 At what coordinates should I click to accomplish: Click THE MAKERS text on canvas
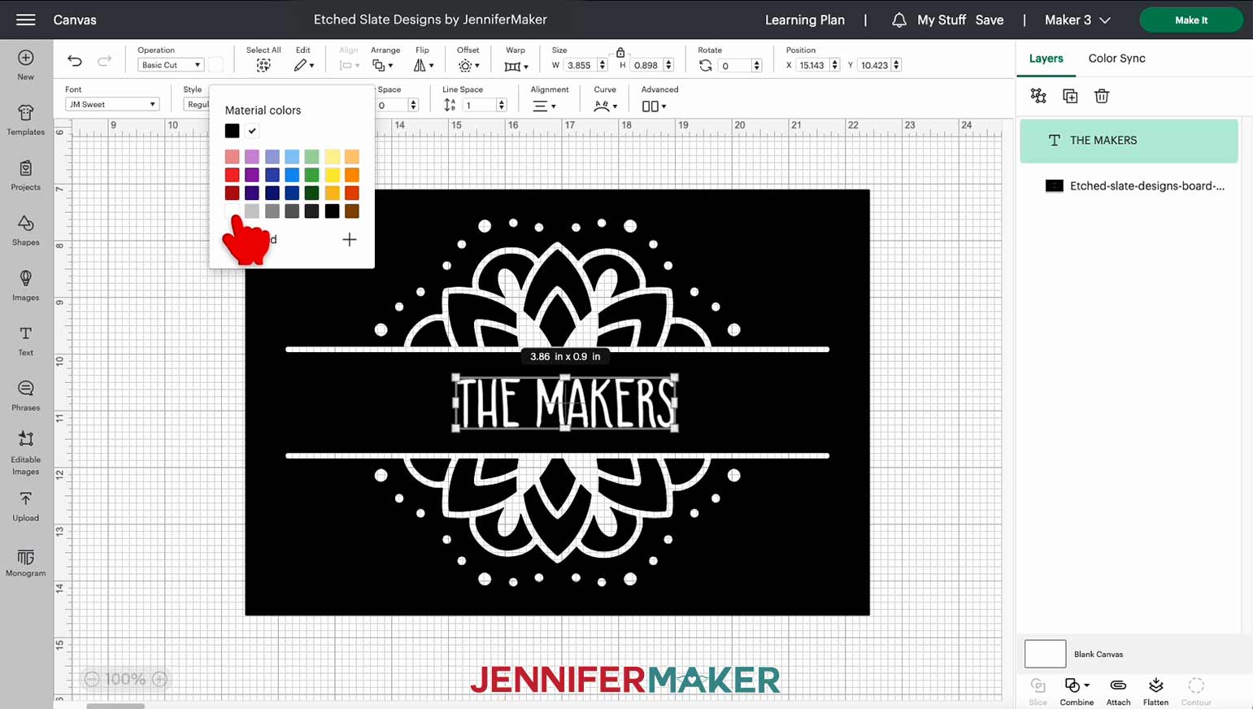click(x=565, y=402)
